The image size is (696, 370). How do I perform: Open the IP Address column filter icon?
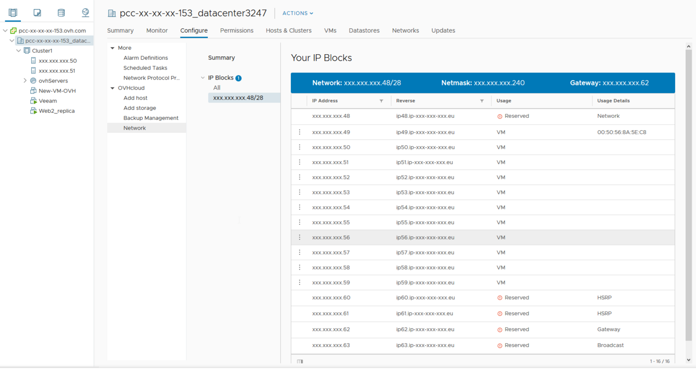(x=381, y=100)
